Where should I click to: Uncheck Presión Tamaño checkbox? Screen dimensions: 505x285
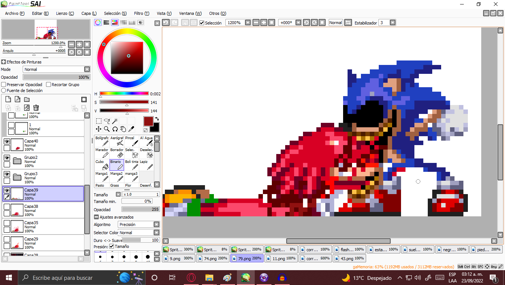[111, 246]
